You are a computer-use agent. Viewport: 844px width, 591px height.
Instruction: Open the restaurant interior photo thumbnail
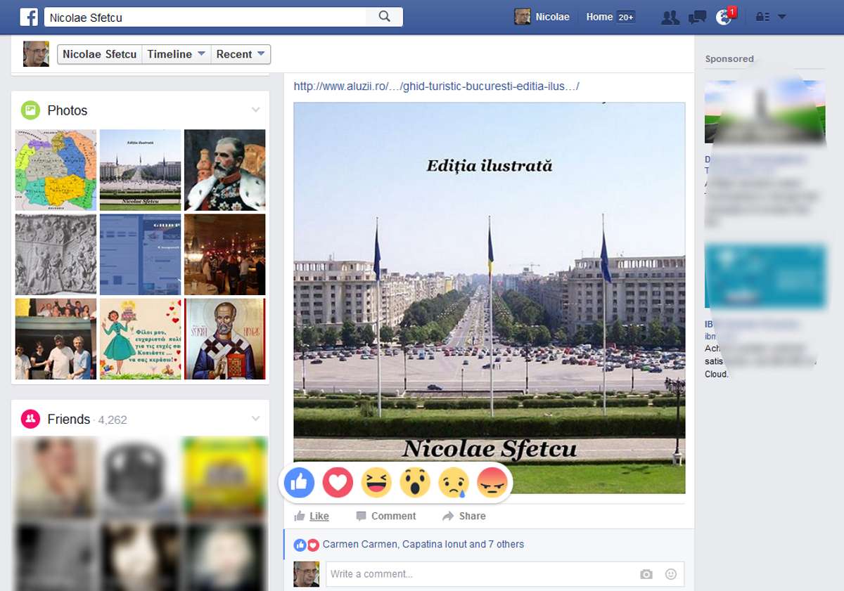224,254
